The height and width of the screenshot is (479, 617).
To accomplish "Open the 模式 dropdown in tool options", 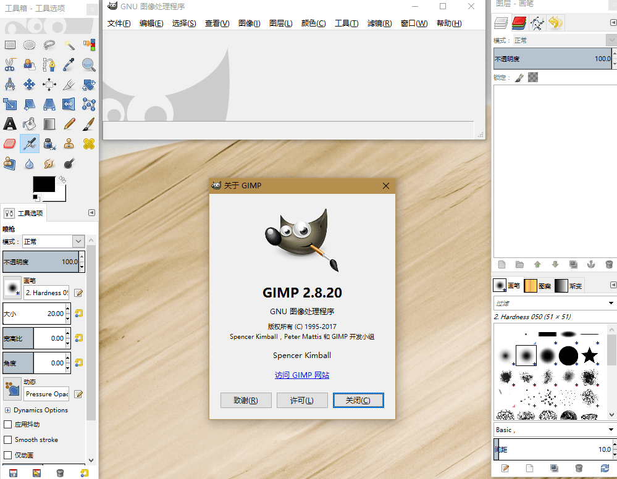I will tap(53, 241).
